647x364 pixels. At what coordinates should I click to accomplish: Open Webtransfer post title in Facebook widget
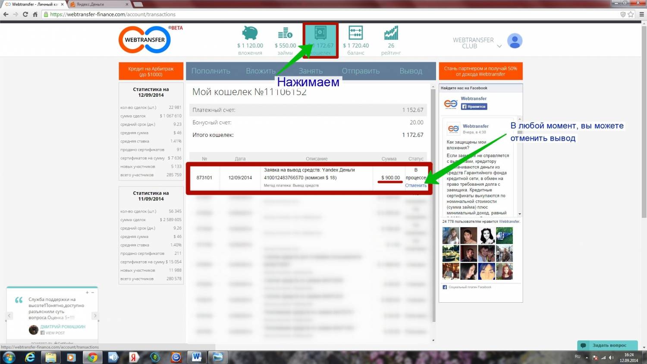(x=476, y=126)
